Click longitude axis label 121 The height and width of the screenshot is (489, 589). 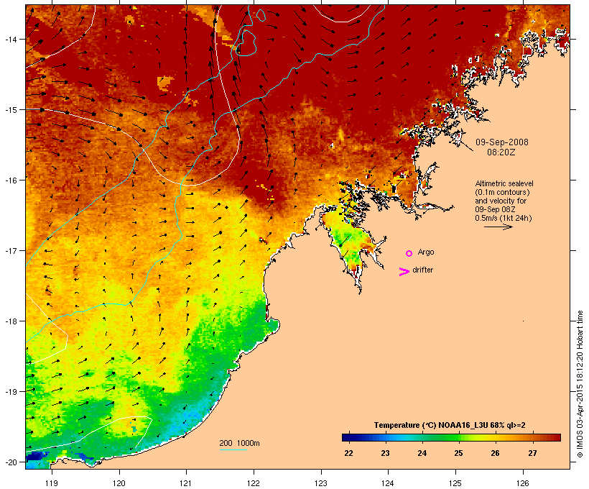pos(186,483)
